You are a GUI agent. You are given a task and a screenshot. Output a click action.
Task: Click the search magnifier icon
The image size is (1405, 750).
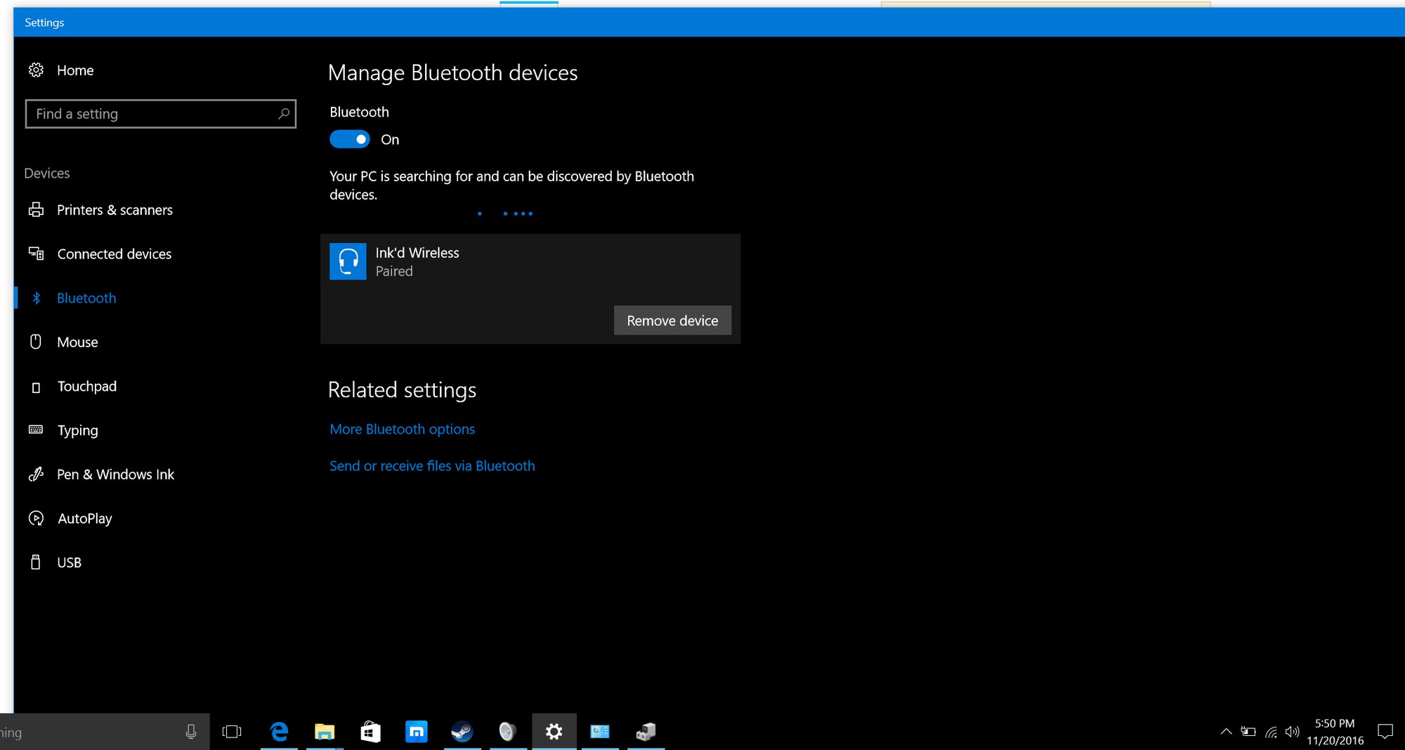(x=283, y=114)
